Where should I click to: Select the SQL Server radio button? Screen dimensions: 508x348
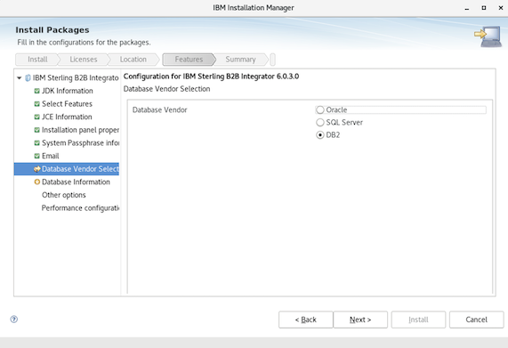pyautogui.click(x=320, y=123)
